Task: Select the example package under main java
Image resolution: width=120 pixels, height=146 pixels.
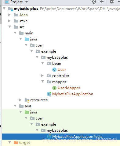Action: tap(49, 51)
